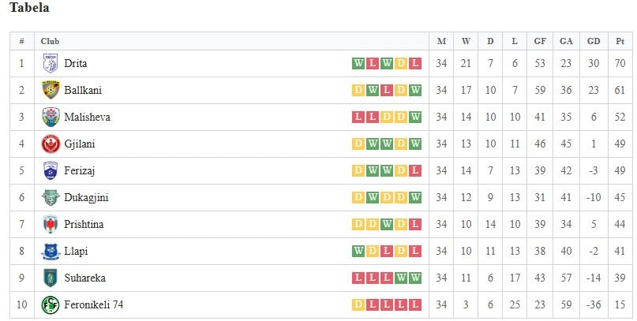
Task: Click the Malisheva club logo
Action: [x=51, y=117]
